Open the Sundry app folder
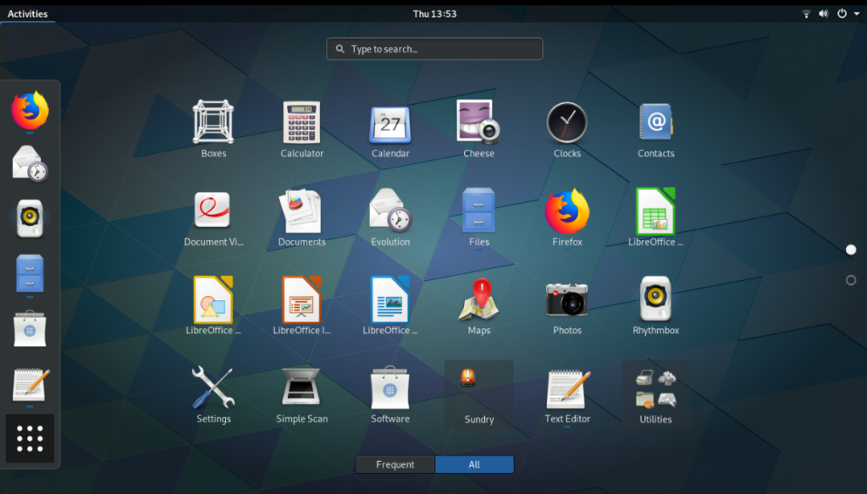This screenshot has width=867, height=494. click(x=478, y=393)
